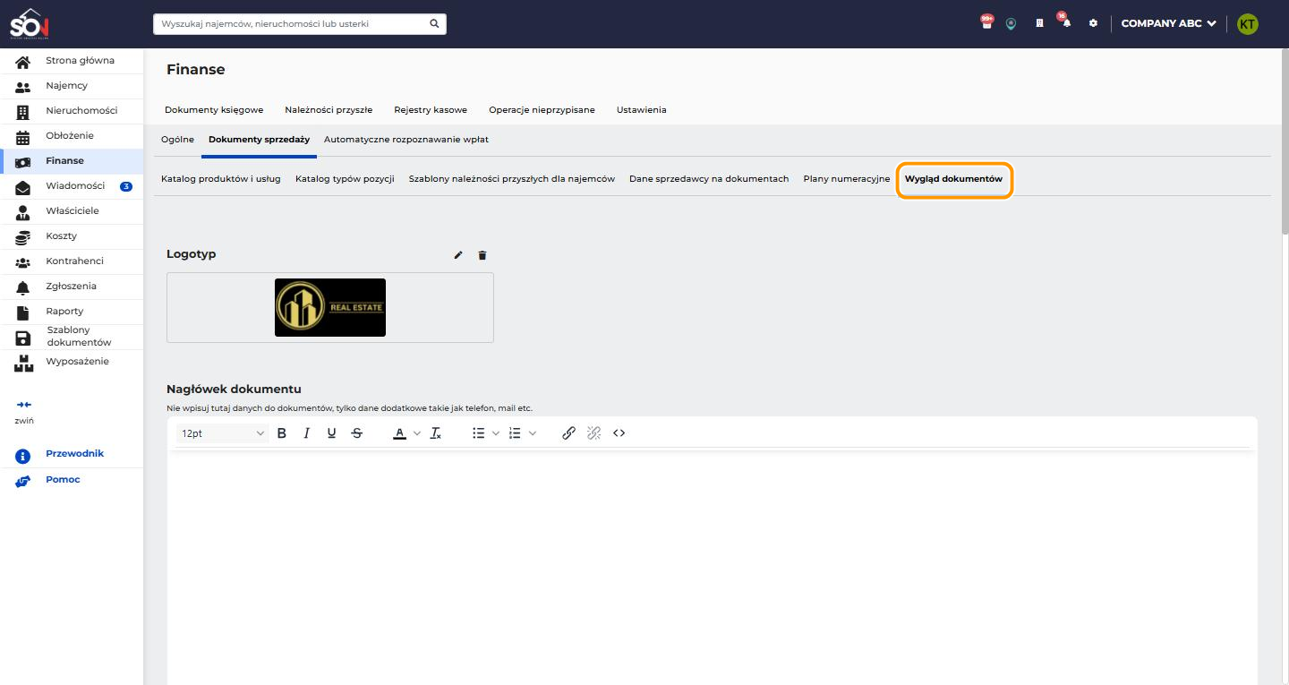Screen dimensions: 1289x685
Task: Click inside the Nagłówek dokumentu text area
Action: tap(713, 569)
